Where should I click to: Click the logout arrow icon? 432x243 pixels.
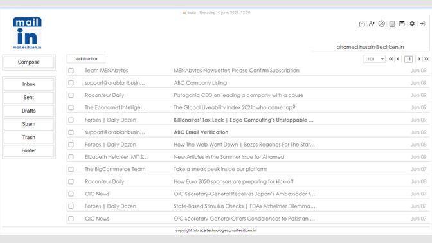click(422, 24)
